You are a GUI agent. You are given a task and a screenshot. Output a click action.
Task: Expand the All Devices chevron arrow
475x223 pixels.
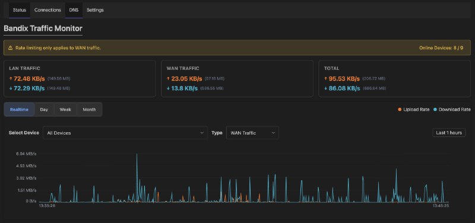click(202, 133)
